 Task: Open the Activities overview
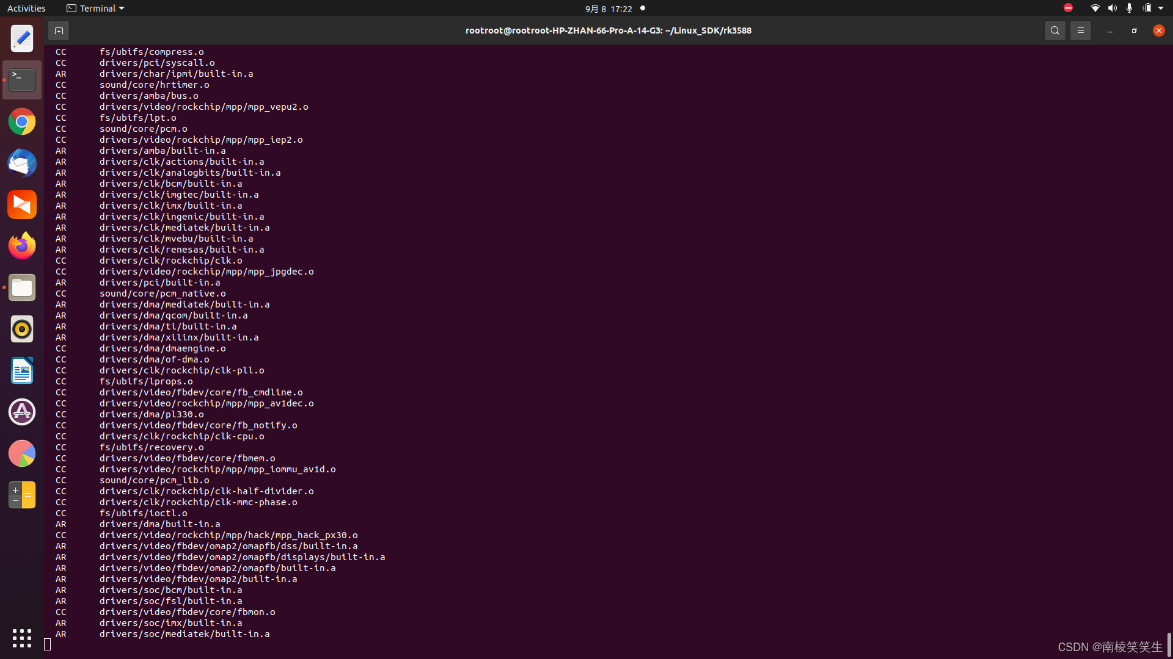26,9
